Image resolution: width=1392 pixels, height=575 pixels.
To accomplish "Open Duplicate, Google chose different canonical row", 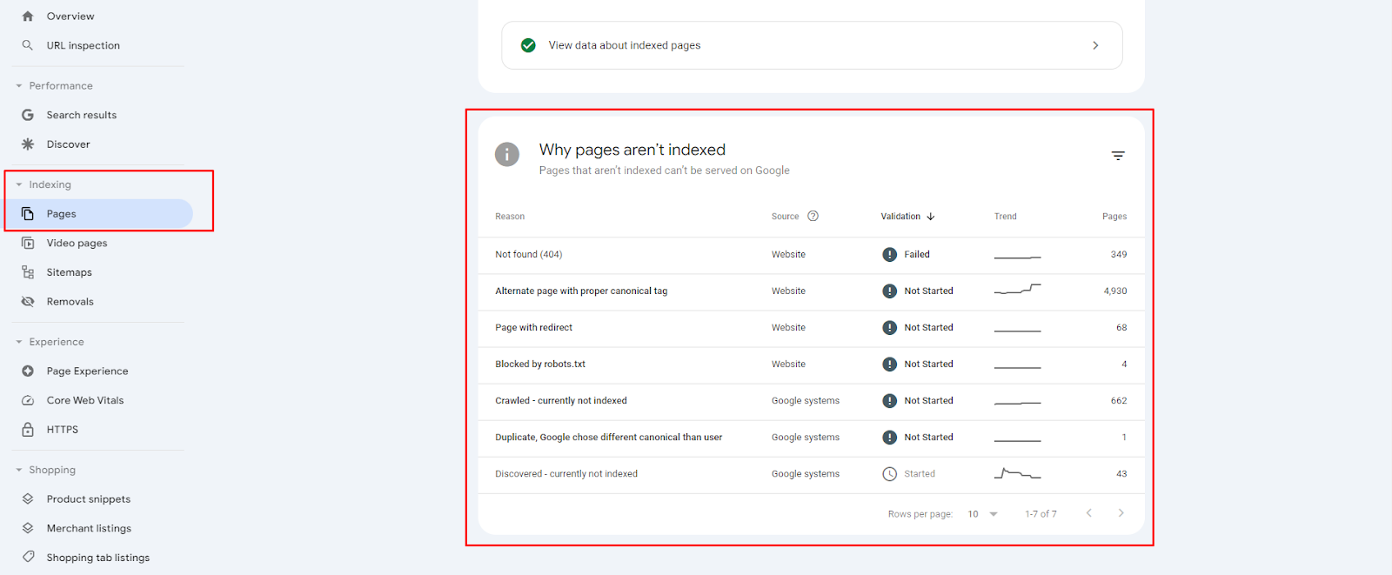I will 811,438.
